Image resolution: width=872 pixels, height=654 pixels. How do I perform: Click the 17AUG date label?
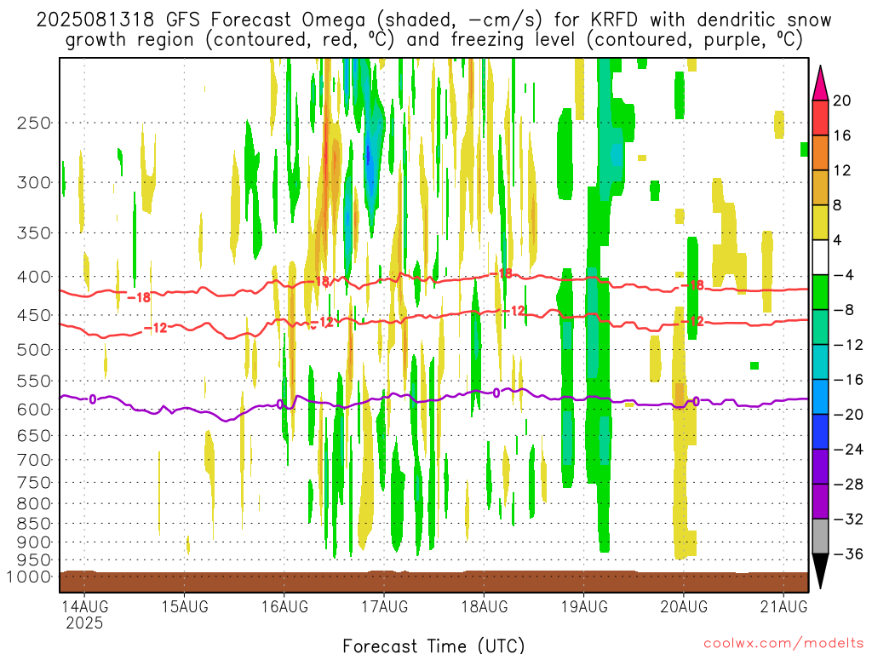(384, 606)
